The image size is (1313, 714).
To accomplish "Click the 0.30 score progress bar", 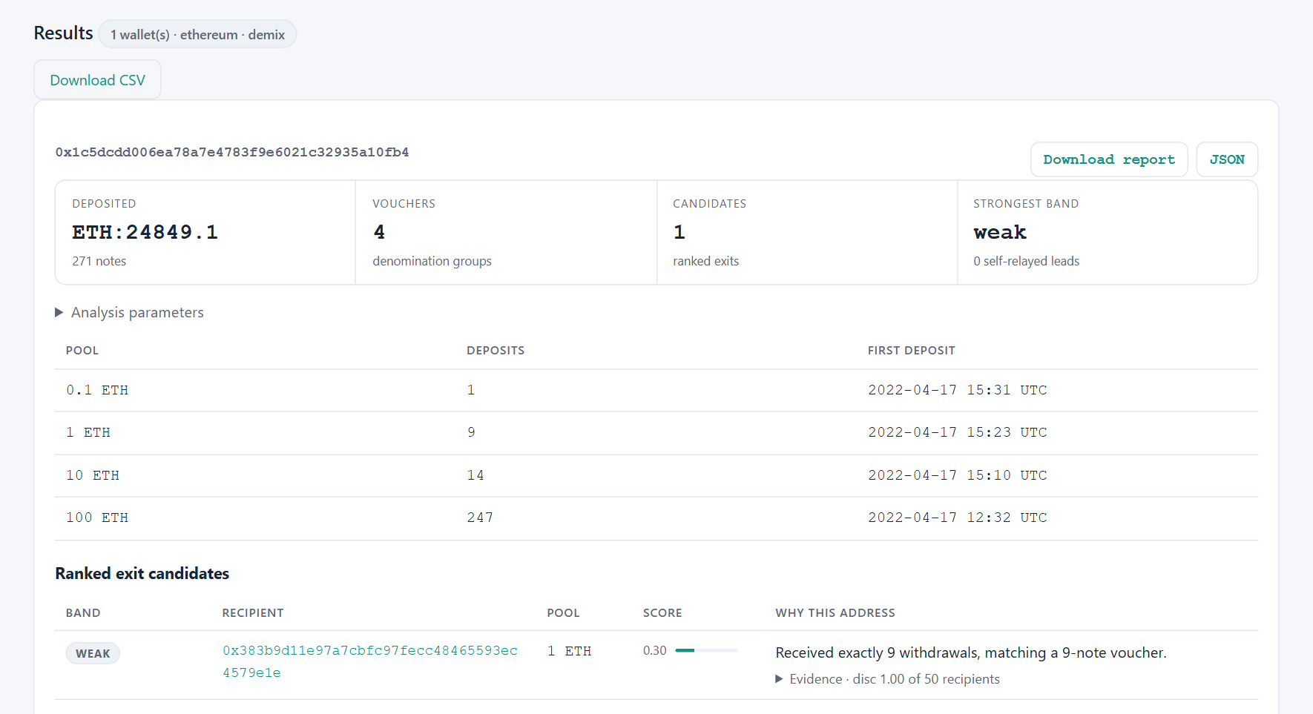I will (x=706, y=650).
